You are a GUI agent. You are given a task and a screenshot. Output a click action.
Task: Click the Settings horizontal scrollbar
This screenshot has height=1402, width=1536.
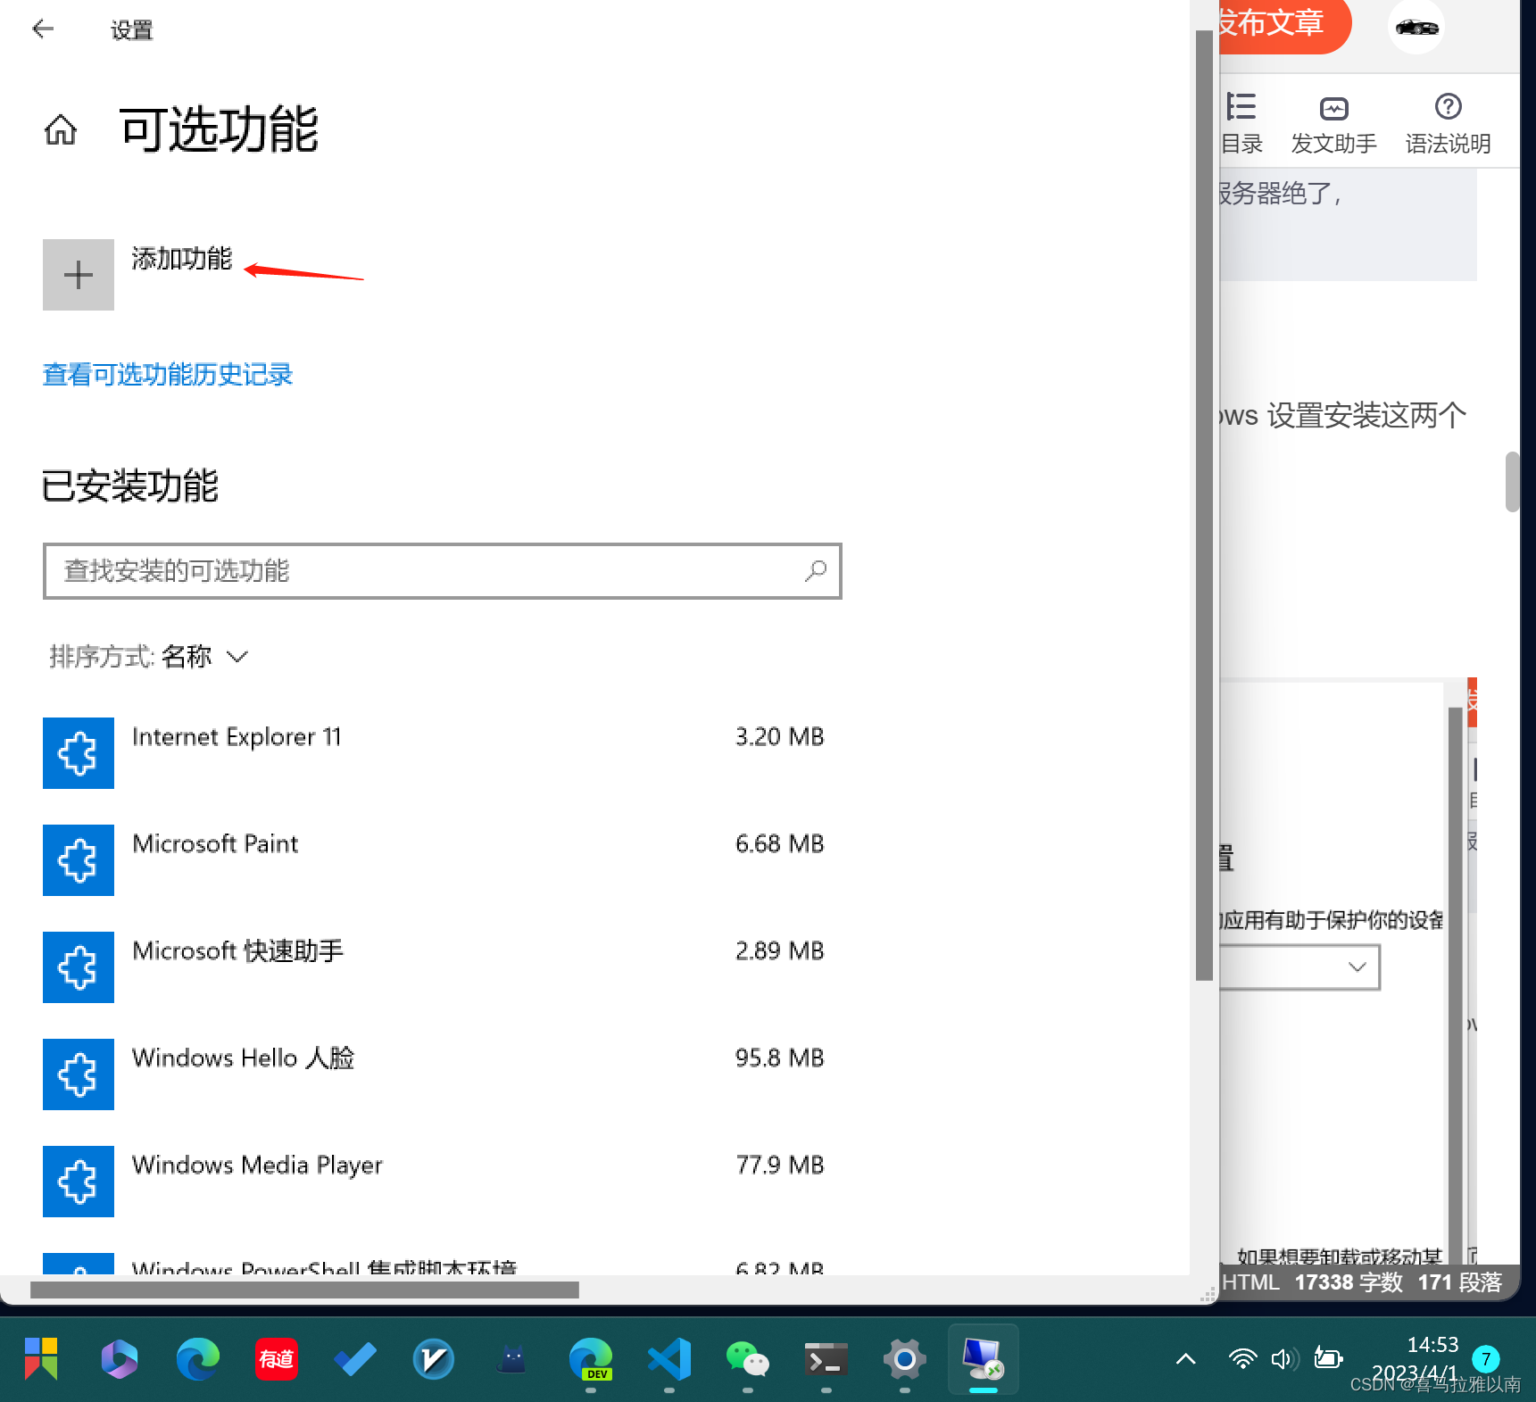(304, 1290)
